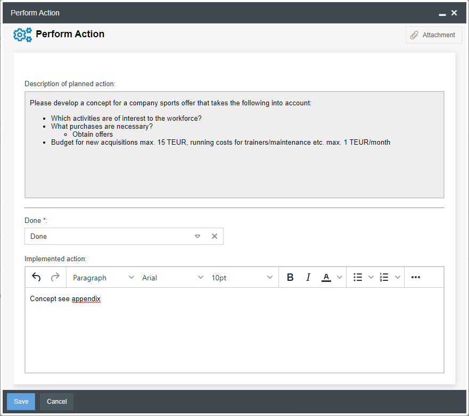Screen dimensions: 469x416
Task: Open the Paragraph format dropdown
Action: pyautogui.click(x=103, y=278)
